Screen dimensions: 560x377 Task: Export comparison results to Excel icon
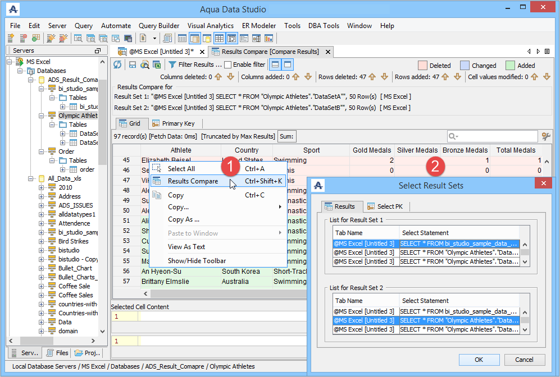click(157, 65)
